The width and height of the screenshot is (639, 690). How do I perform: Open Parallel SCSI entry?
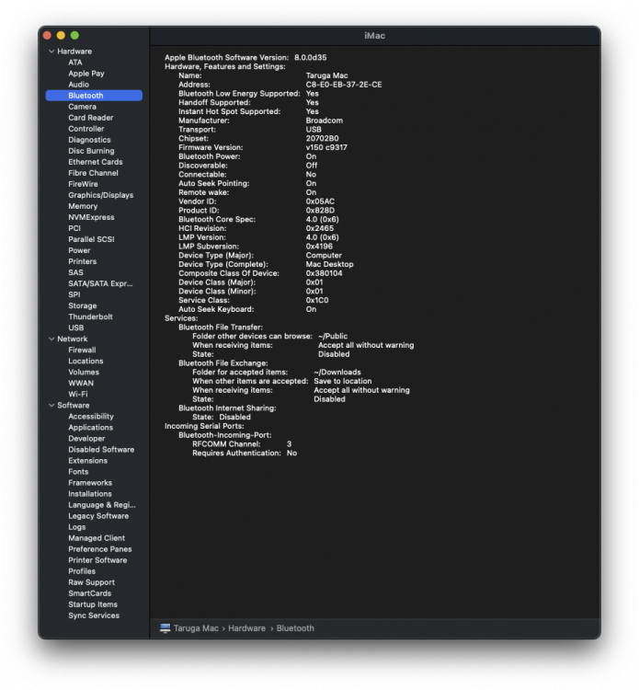91,239
